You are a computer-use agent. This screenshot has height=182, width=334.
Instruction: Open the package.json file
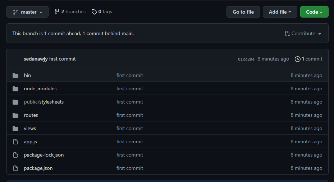(x=38, y=168)
